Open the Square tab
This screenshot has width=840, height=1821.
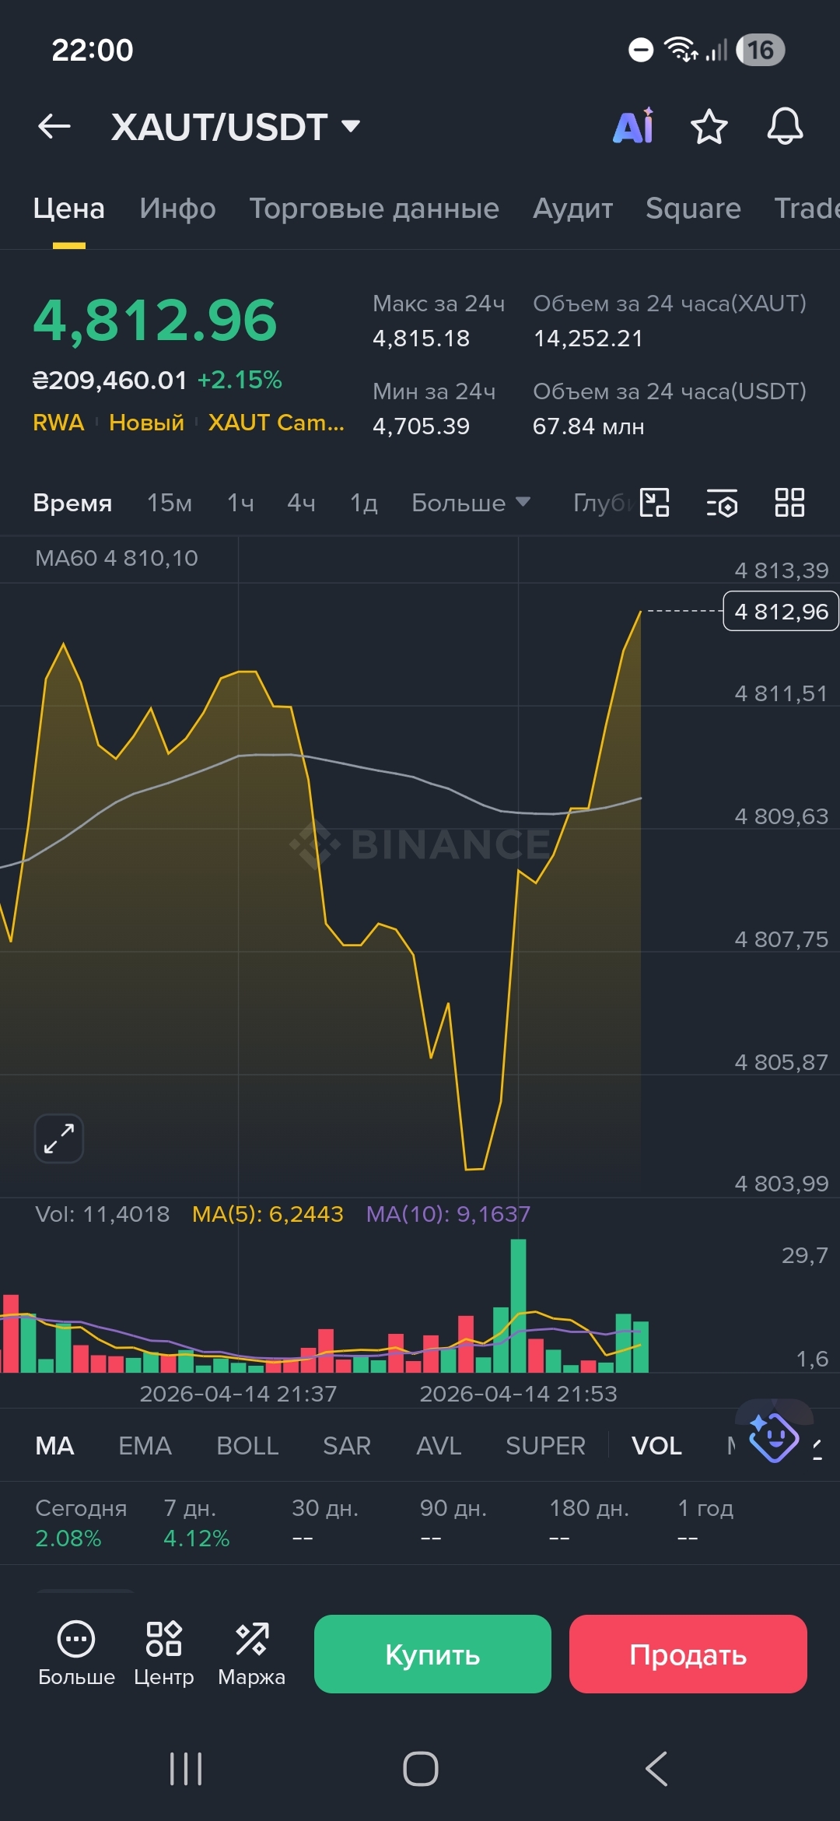coord(693,209)
